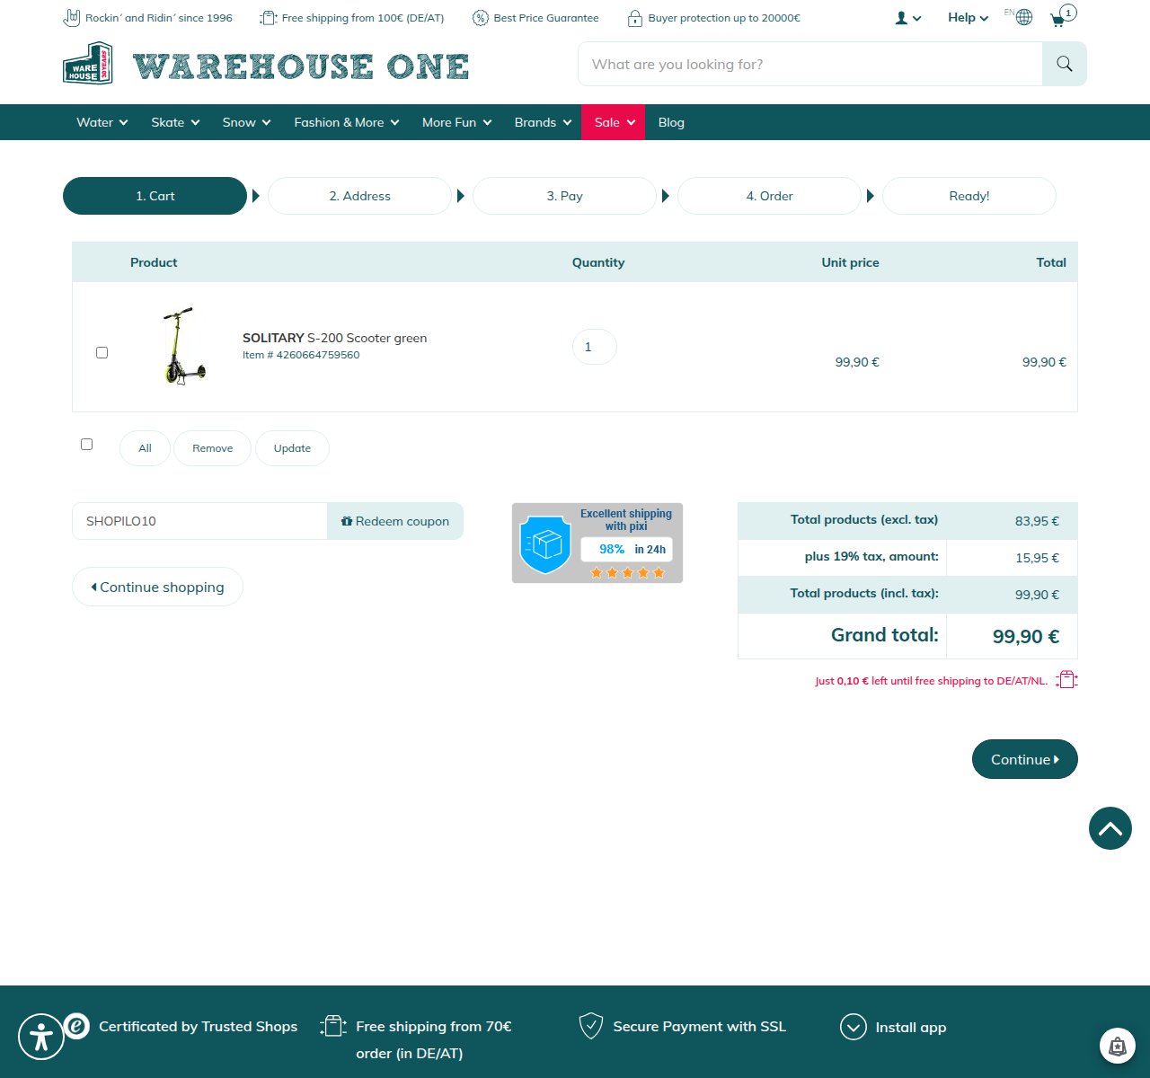Click the scroll-to-top arrow button
Viewport: 1150px width, 1078px height.
1110,828
